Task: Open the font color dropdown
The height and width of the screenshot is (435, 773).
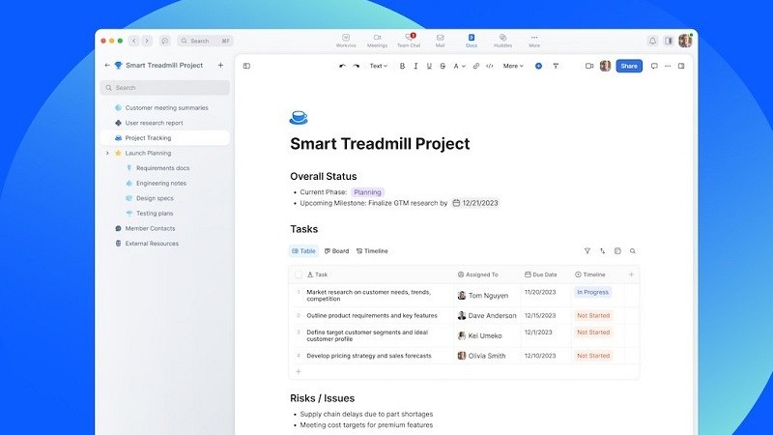Action: tap(459, 66)
